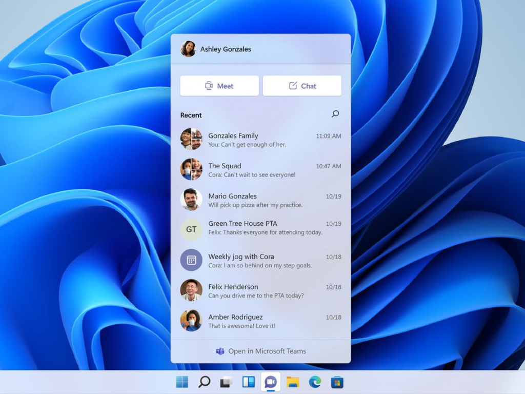Open the Gonzales Family conversation

click(x=260, y=140)
